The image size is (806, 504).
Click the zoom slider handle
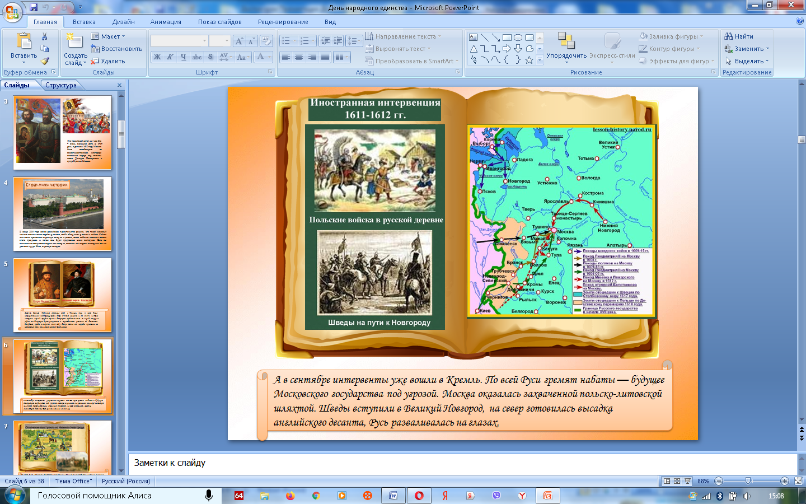[x=748, y=481]
